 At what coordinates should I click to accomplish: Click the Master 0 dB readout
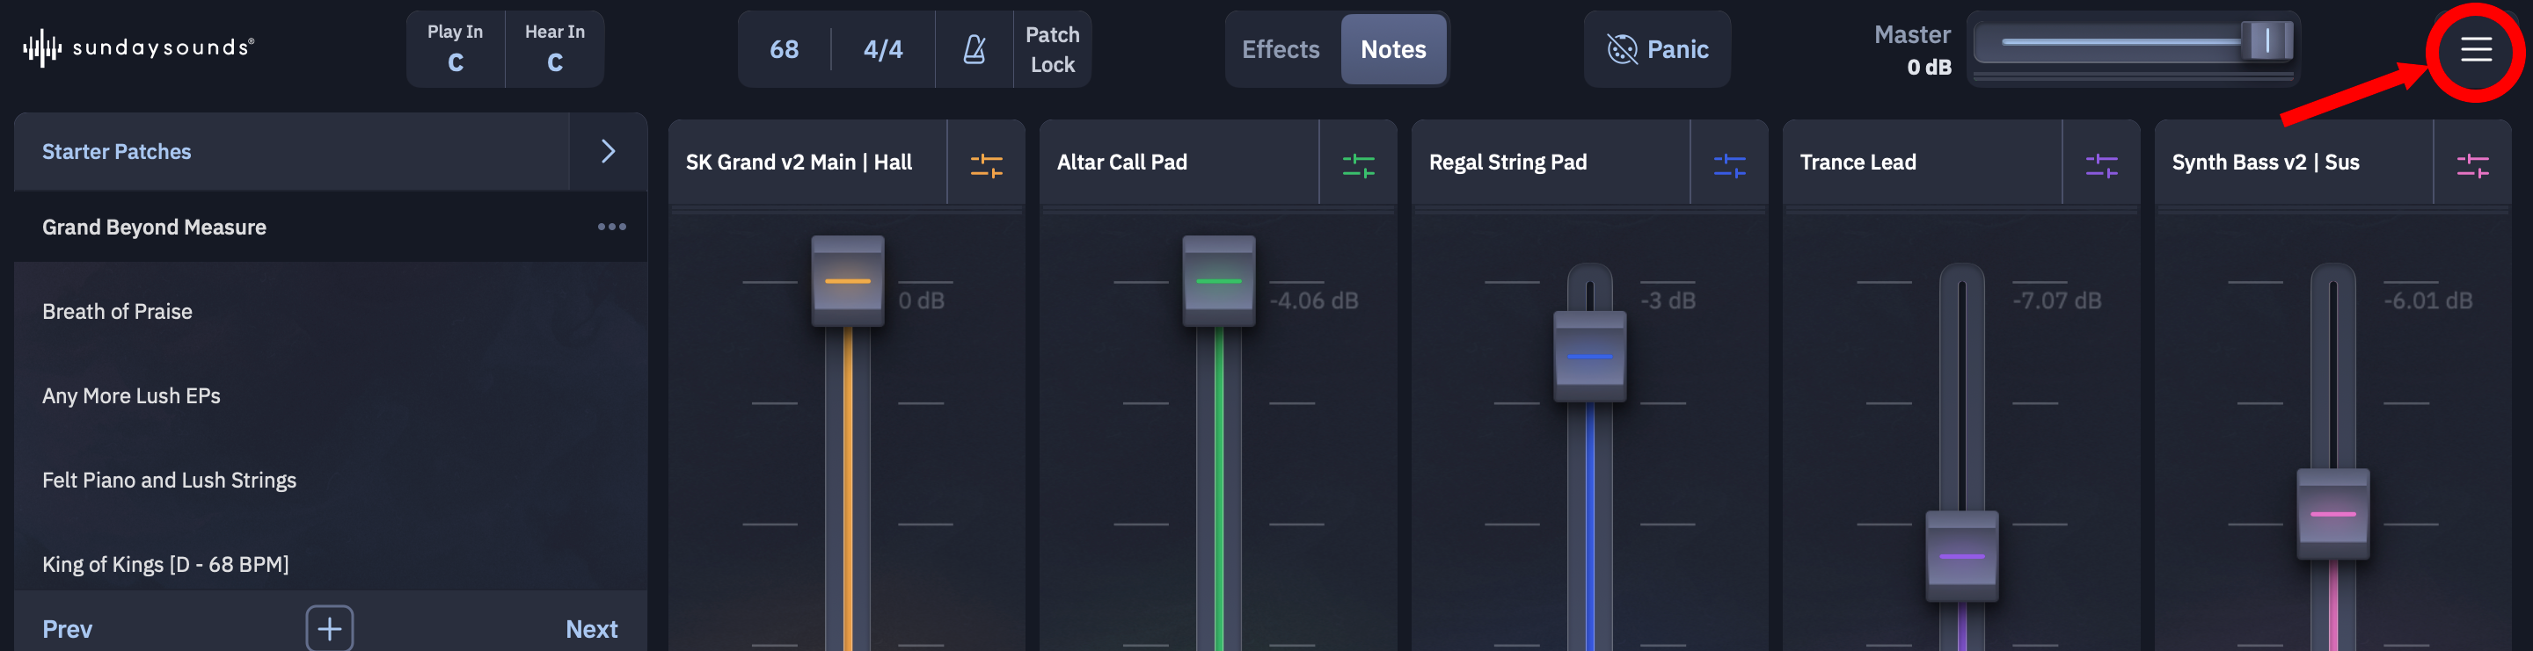pos(1928,67)
